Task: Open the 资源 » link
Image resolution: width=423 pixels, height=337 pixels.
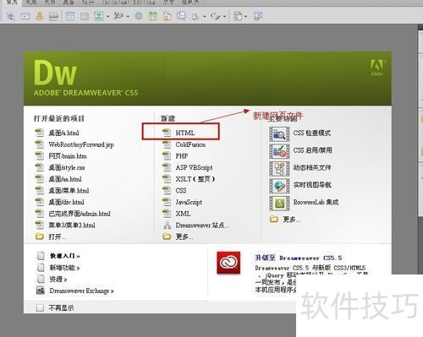Action: coord(58,280)
